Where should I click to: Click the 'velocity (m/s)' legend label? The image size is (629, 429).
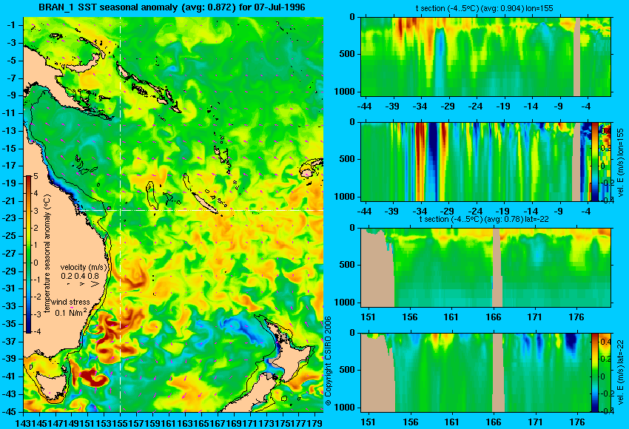(x=84, y=268)
